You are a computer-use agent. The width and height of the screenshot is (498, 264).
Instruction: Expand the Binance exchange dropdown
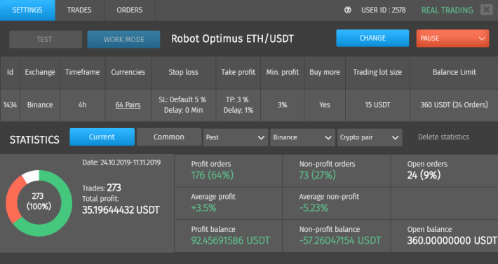click(303, 137)
